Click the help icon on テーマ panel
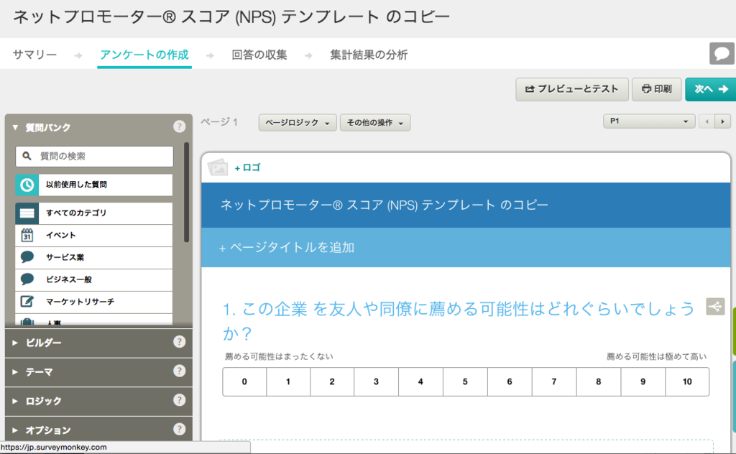The image size is (736, 454). (x=179, y=371)
